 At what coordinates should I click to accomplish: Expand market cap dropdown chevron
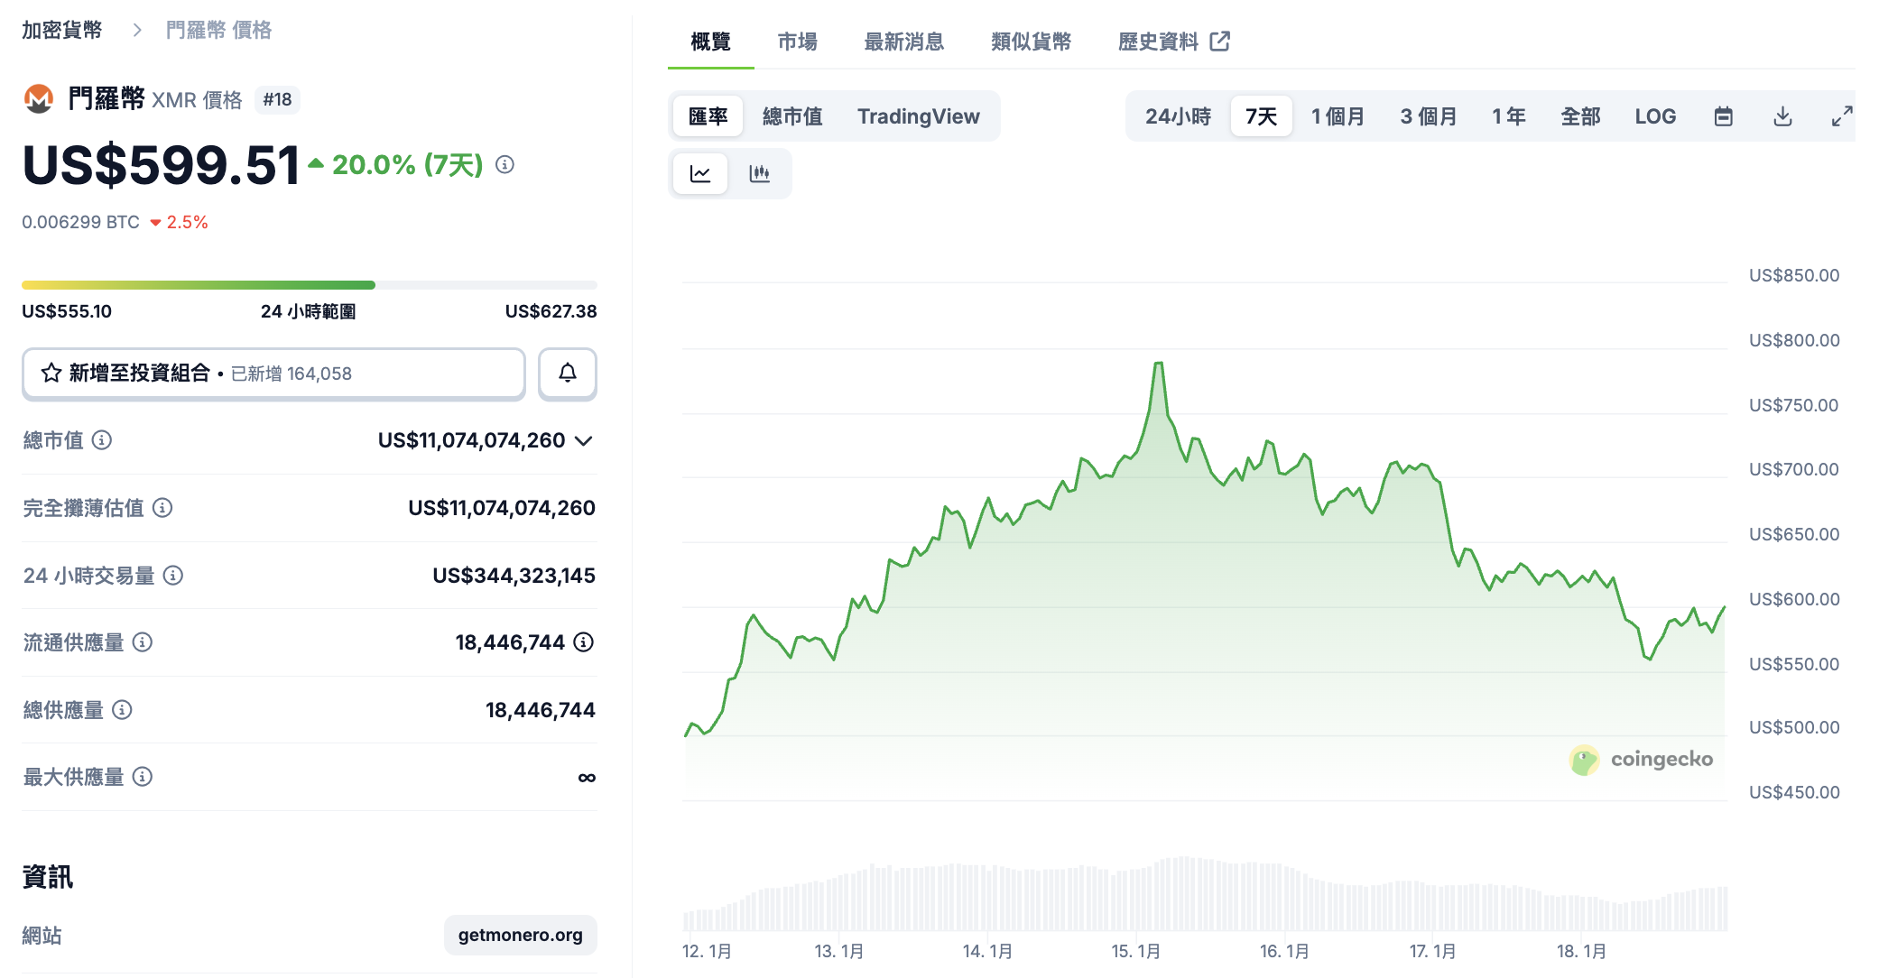[584, 440]
